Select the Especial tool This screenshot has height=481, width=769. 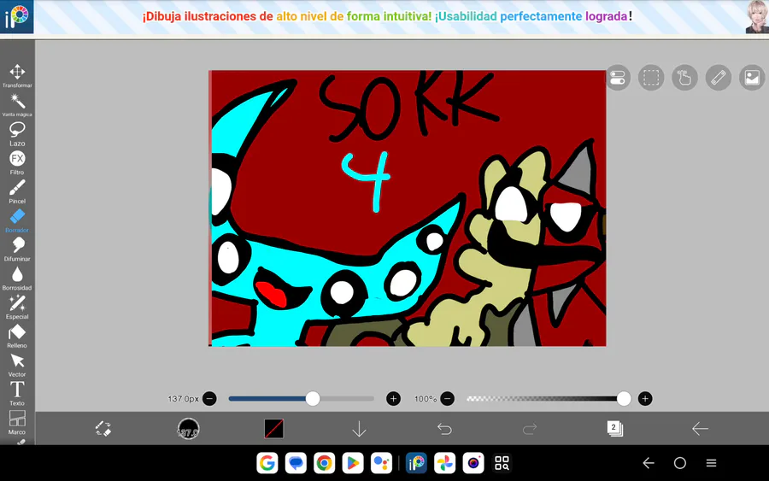(17, 307)
